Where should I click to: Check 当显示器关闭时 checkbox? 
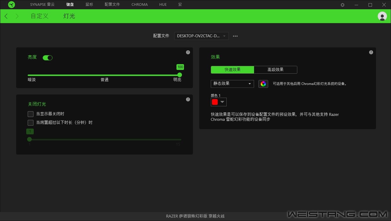(x=31, y=114)
